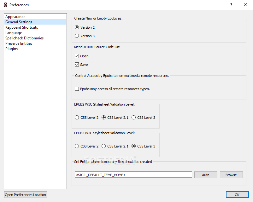Switch to Language preferences
Screen dimensions: 253x202
click(x=14, y=33)
